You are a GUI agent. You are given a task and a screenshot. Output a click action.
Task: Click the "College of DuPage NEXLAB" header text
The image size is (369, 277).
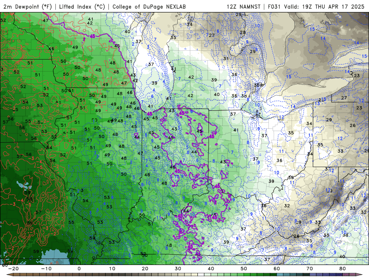click(x=149, y=6)
